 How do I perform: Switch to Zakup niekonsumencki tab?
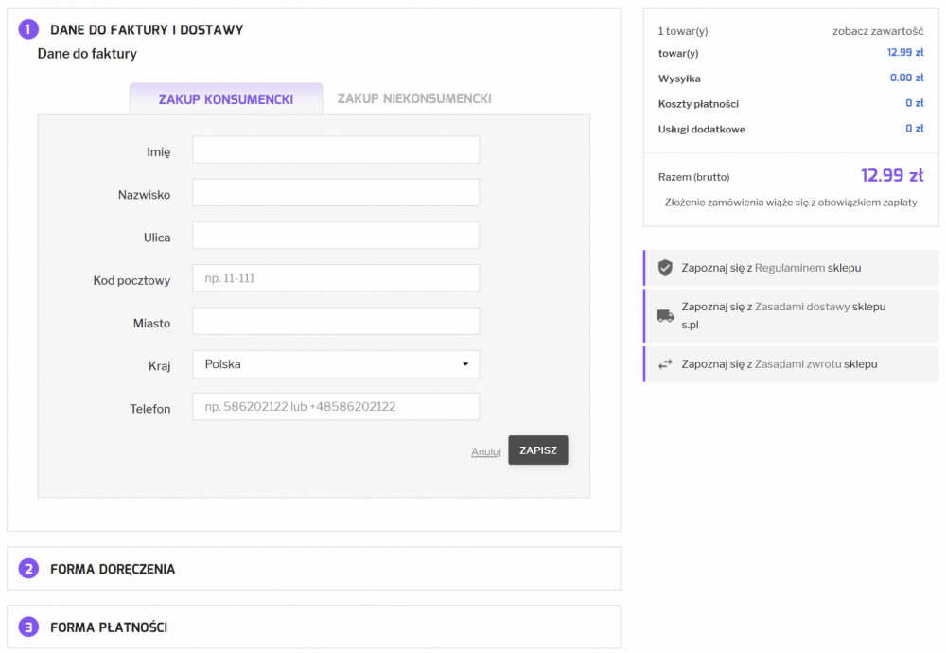click(414, 98)
